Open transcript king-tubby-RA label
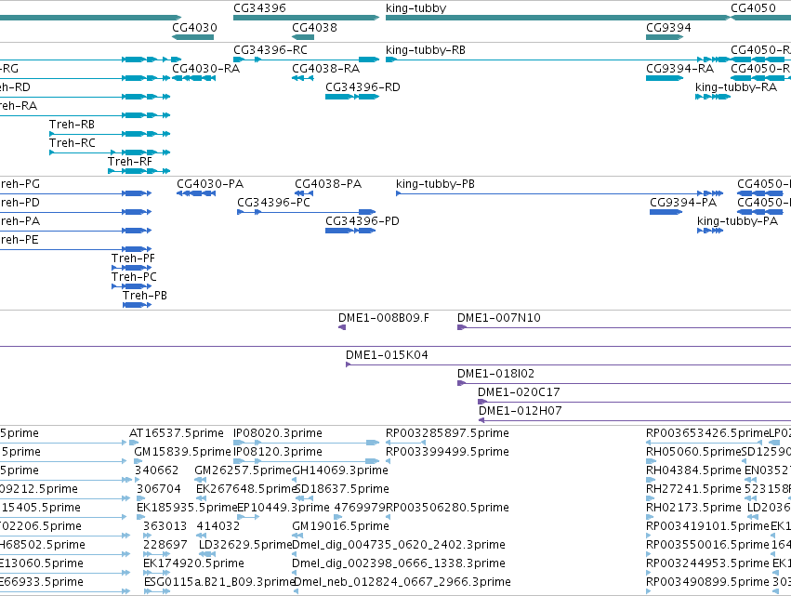 click(736, 87)
